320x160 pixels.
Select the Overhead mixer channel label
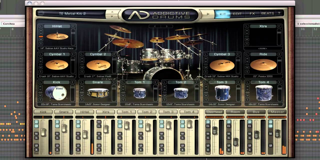(x=214, y=112)
